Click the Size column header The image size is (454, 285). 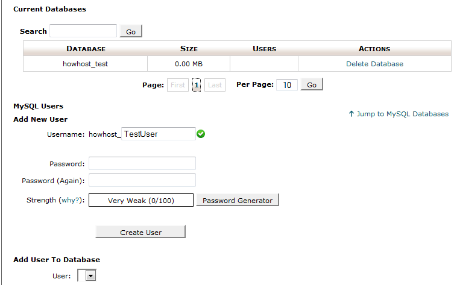tap(189, 49)
